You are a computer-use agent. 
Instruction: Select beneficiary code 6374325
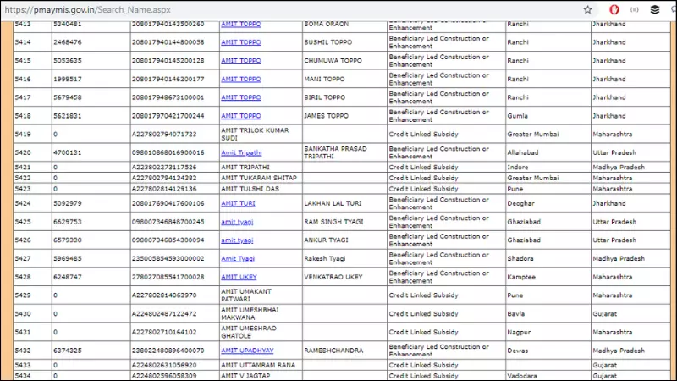pyautogui.click(x=68, y=351)
